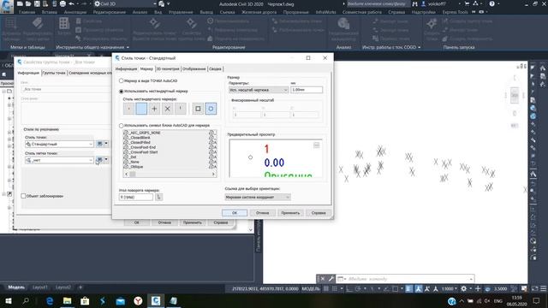The width and height of the screenshot is (548, 308).
Task: Click the keyword search box in title bar
Action: pyautogui.click(x=378, y=3)
